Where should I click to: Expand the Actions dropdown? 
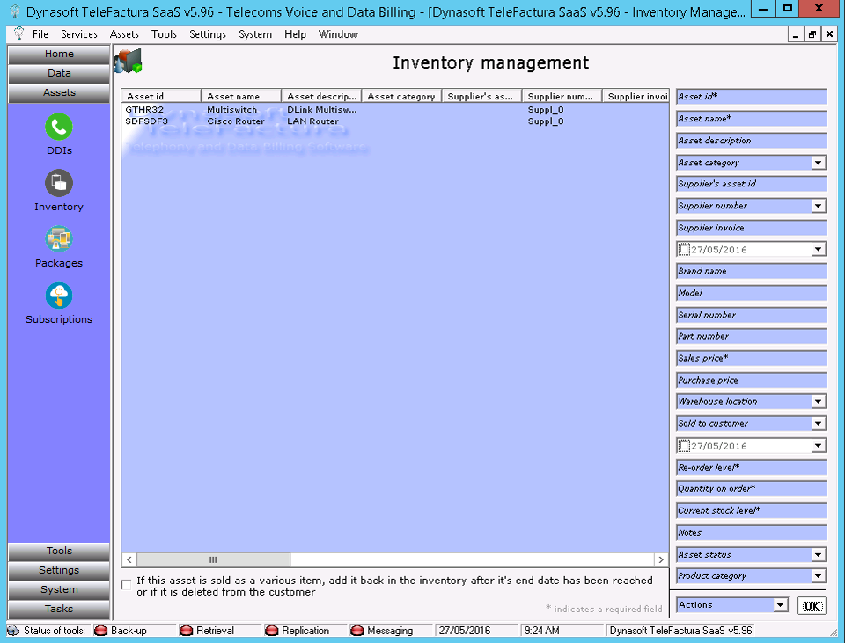[x=779, y=605]
